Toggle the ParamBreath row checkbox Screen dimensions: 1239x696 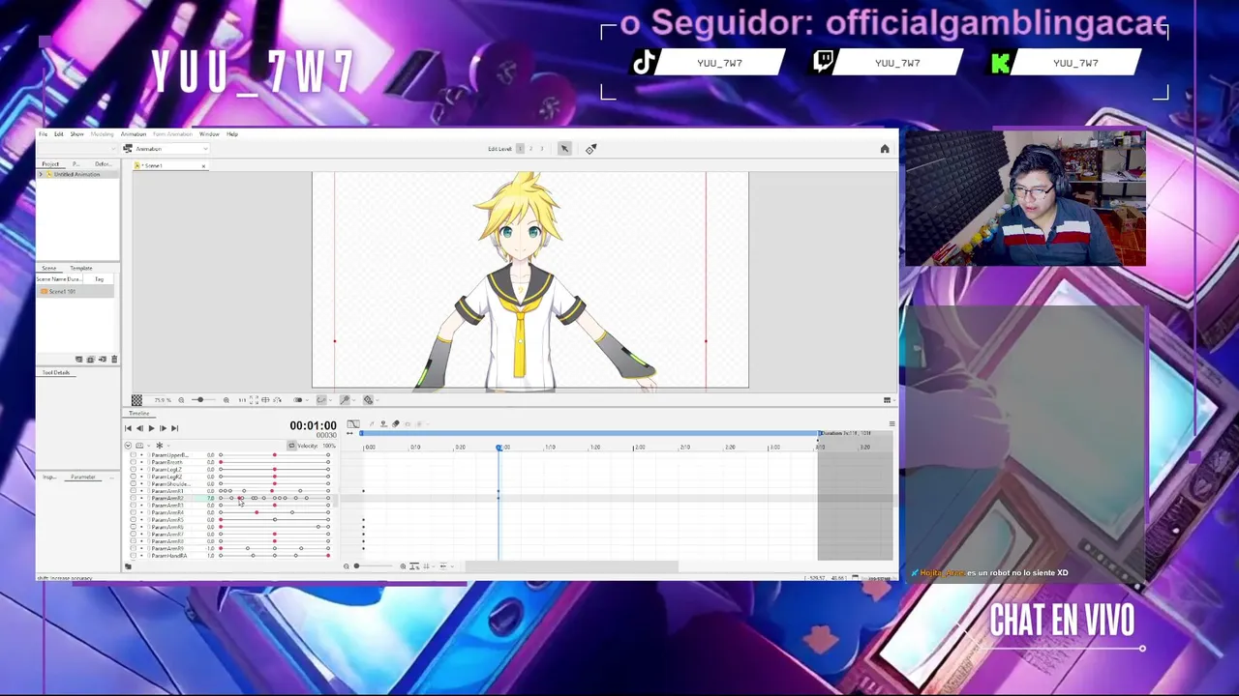coord(134,462)
